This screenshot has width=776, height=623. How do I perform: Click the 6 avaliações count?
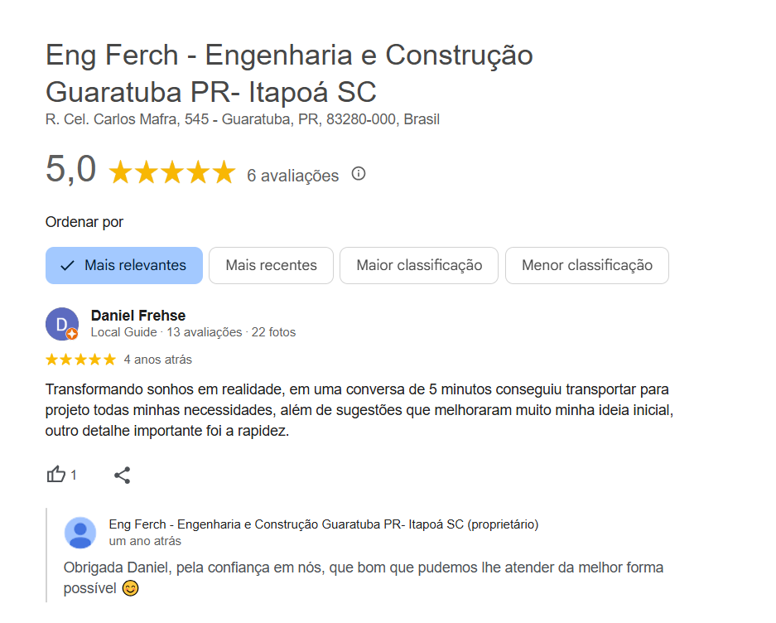pyautogui.click(x=292, y=176)
